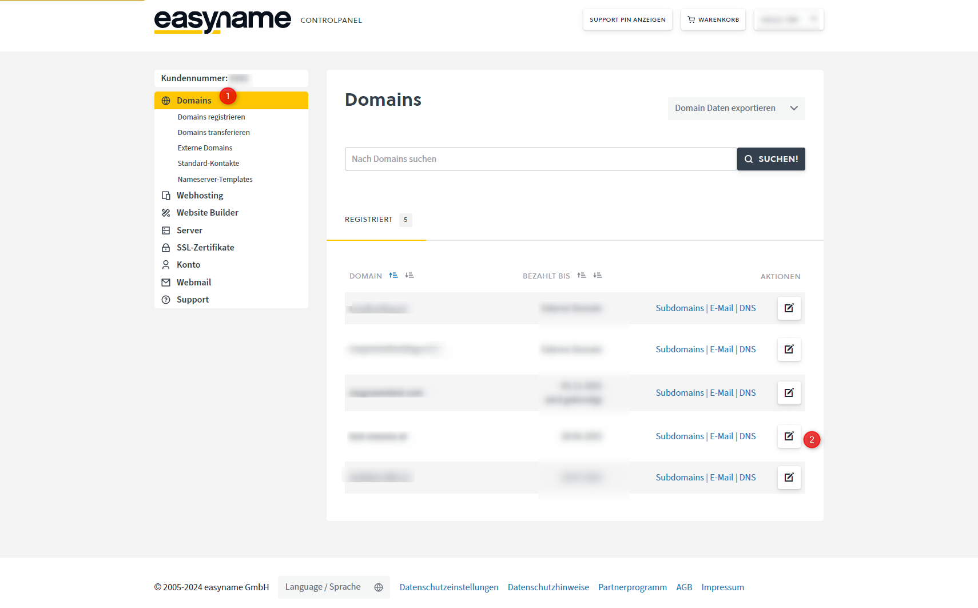Sort the Domain column descending
Screen dimensions: 978x608
pos(410,276)
